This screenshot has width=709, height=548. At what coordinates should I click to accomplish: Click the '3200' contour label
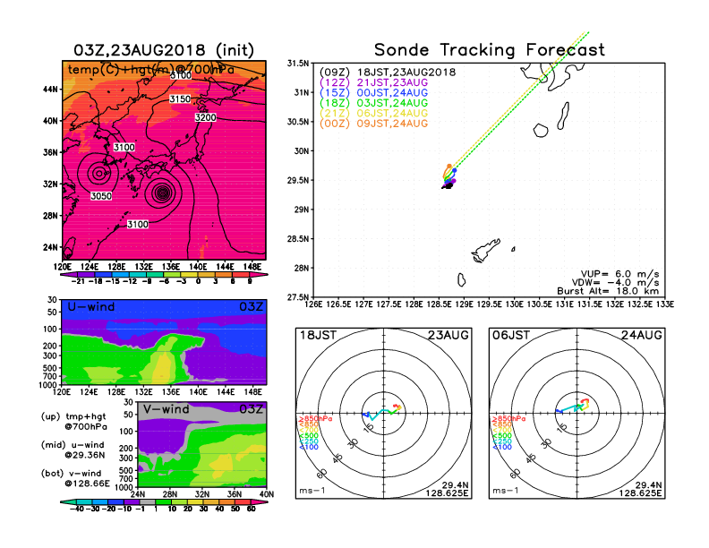(x=206, y=117)
